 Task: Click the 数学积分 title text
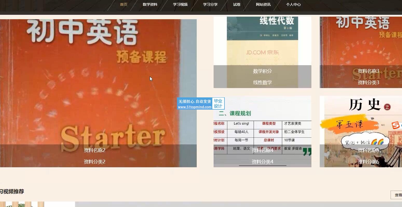[x=262, y=71]
